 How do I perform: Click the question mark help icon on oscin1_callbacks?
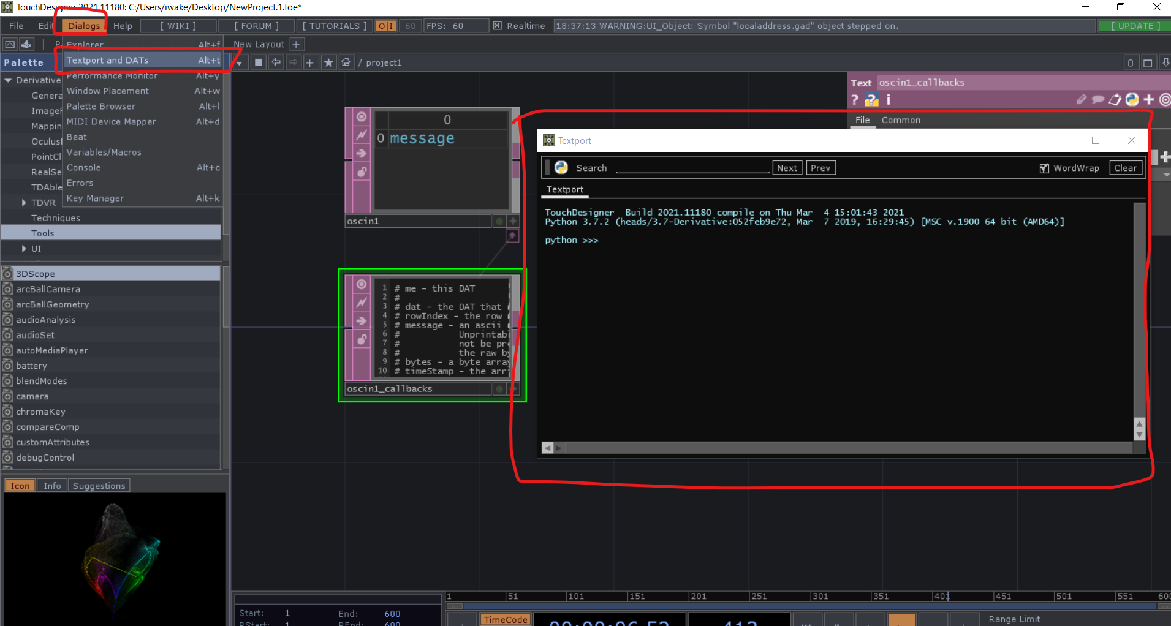[854, 100]
